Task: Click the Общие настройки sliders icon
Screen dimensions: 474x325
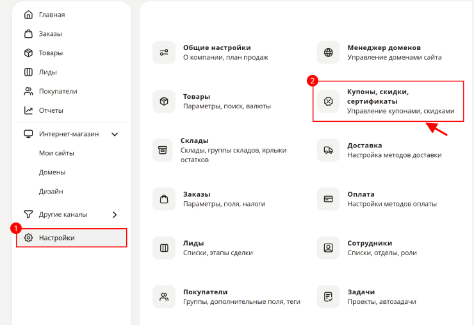Action: (164, 53)
